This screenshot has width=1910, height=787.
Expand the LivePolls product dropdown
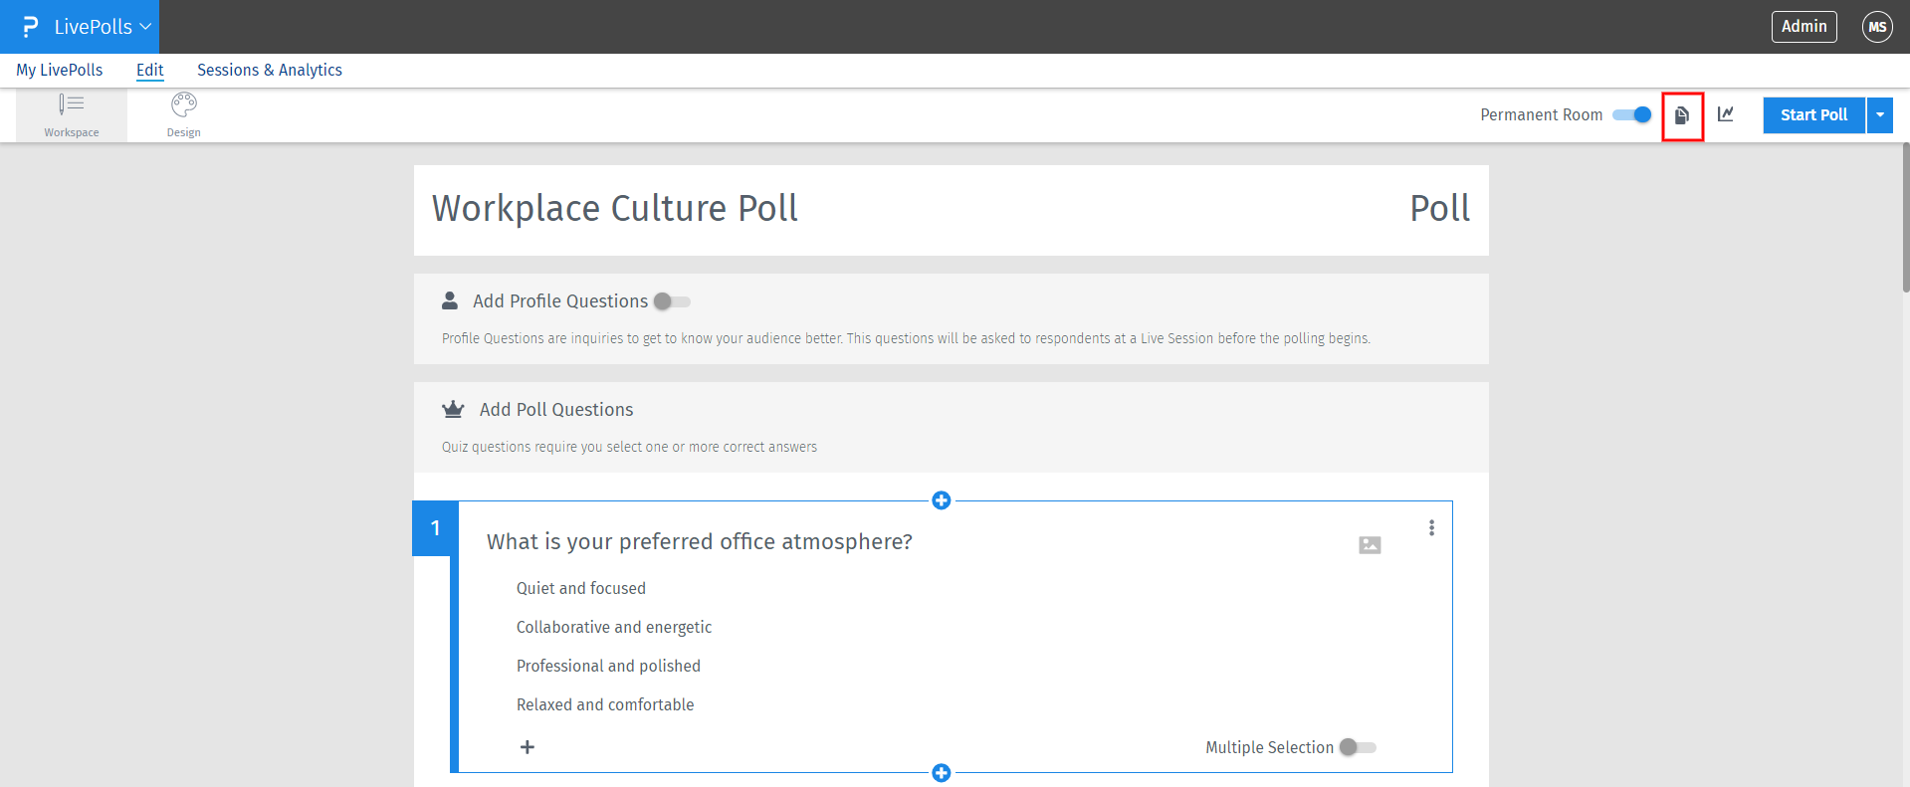point(92,27)
